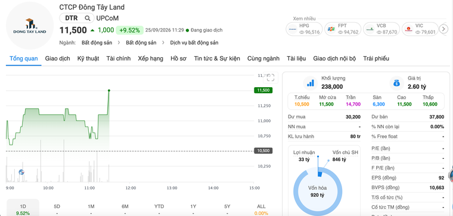Click the news event marker on chart
Image resolution: width=453 pixels, height=216 pixels.
pos(21,172)
